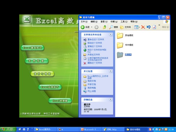
Task: Click the Excel logo icon in green window
Action: [27, 19]
